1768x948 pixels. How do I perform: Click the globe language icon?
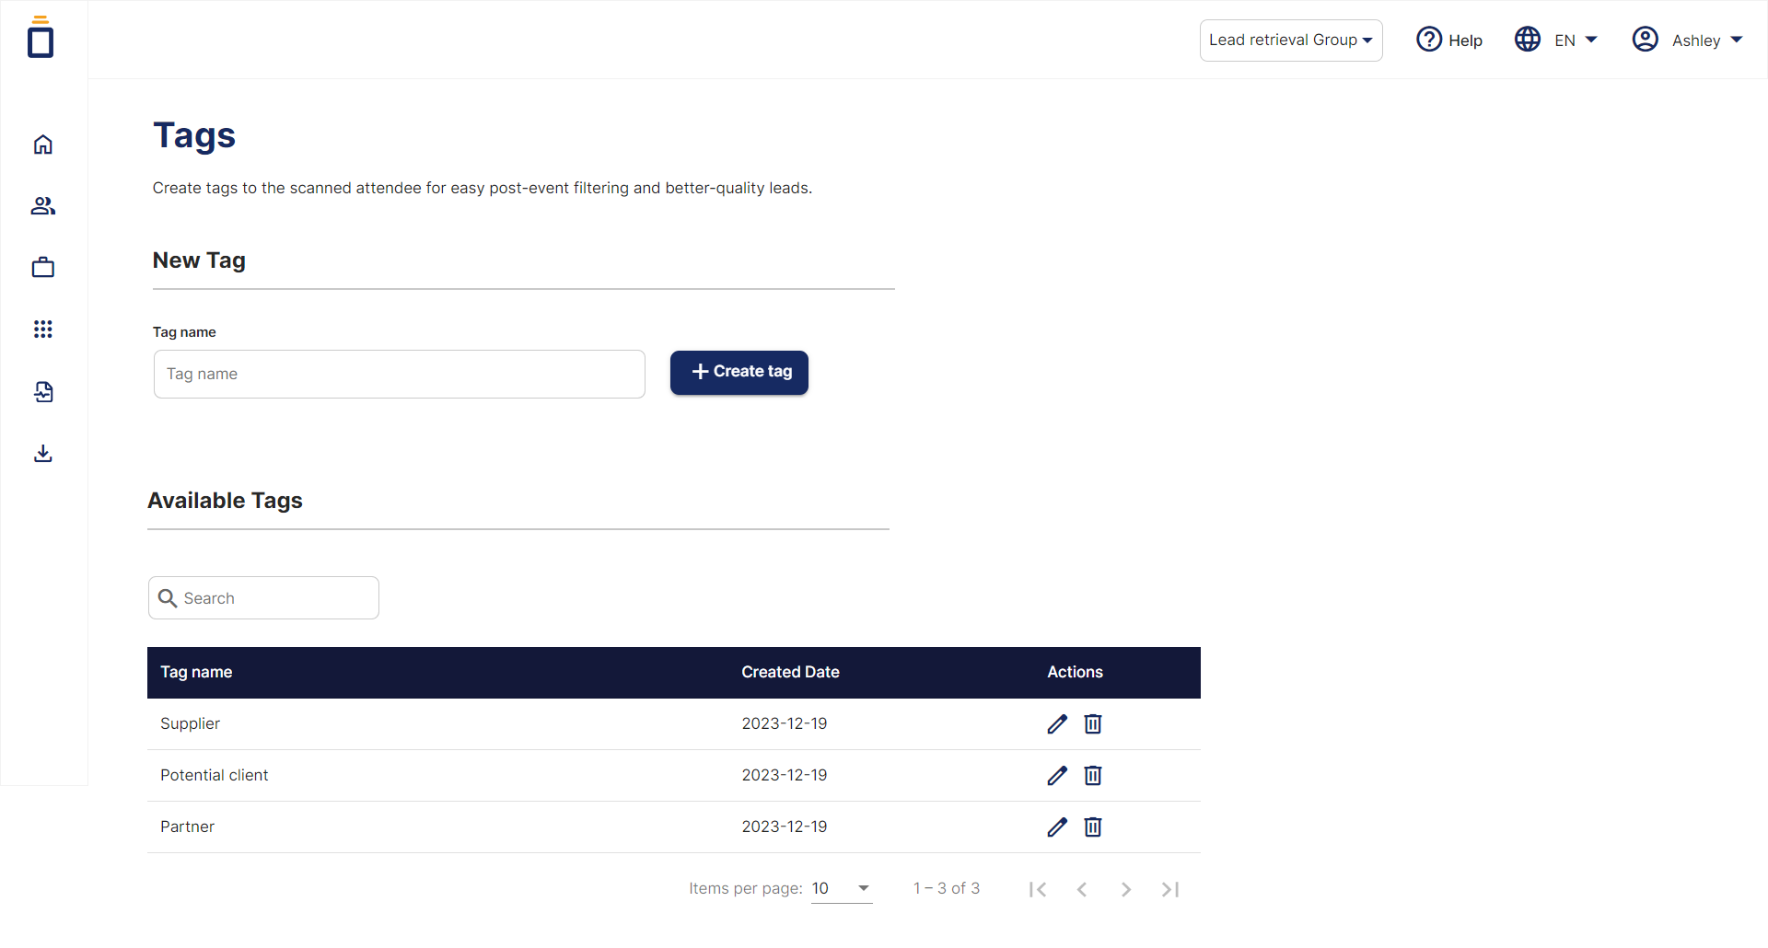[x=1528, y=40]
